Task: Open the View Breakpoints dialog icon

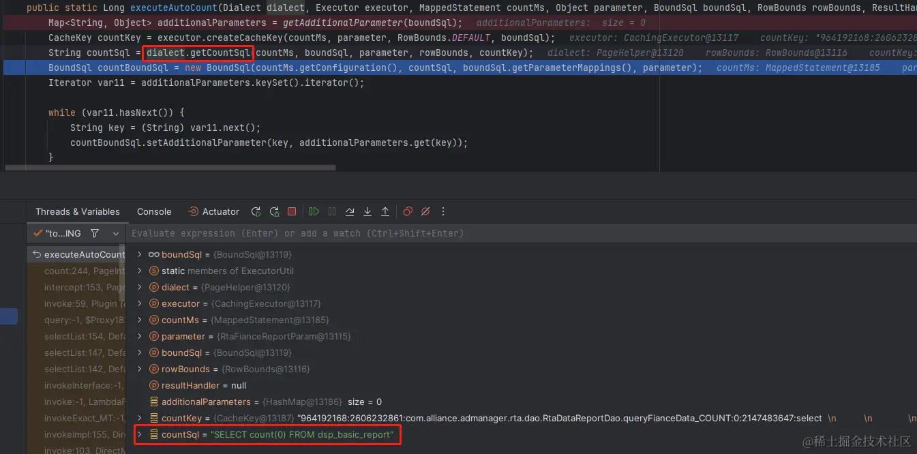Action: pyautogui.click(x=408, y=211)
